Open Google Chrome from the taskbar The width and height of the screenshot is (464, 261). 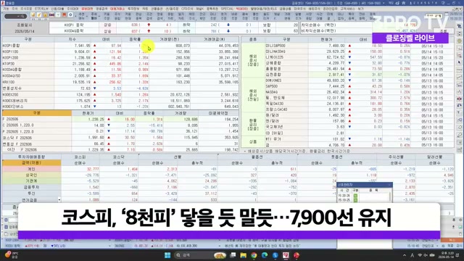pos(254,255)
